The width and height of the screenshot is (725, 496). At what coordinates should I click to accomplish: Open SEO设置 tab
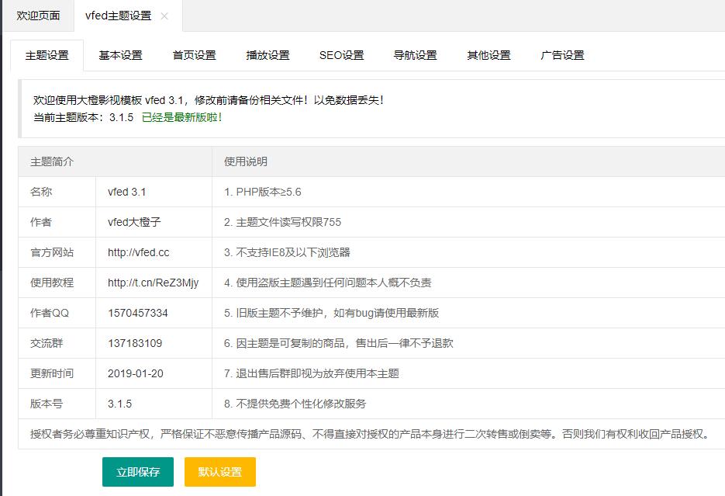(x=341, y=55)
